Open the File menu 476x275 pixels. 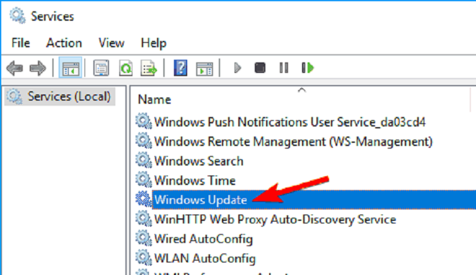pos(21,43)
